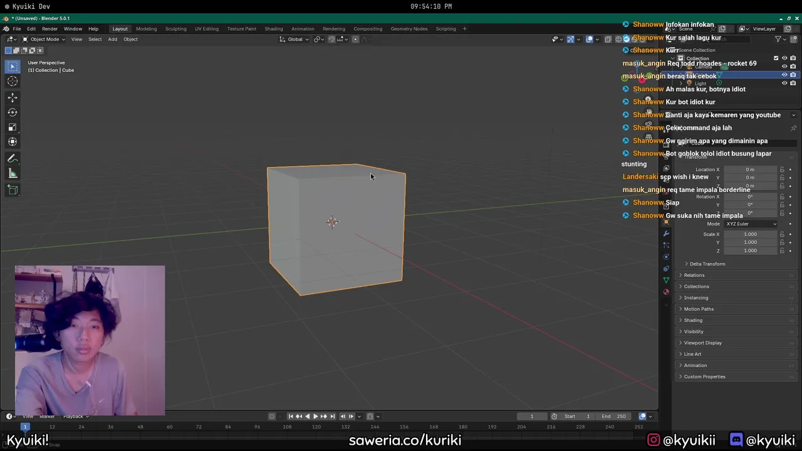Viewport: 802px width, 451px height.
Task: Select the Select Box tool
Action: click(13, 66)
